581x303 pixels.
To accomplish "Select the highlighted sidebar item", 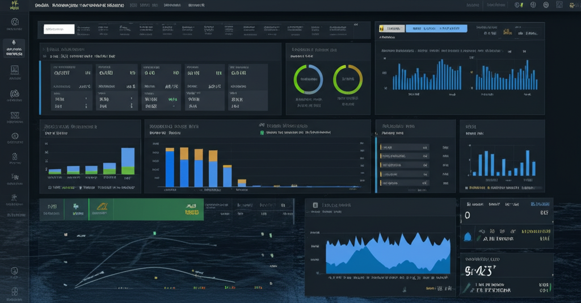I will (x=14, y=48).
